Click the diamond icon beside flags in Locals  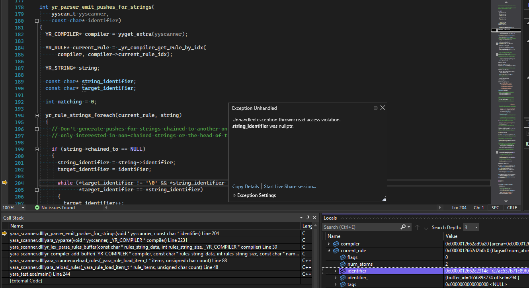click(342, 257)
